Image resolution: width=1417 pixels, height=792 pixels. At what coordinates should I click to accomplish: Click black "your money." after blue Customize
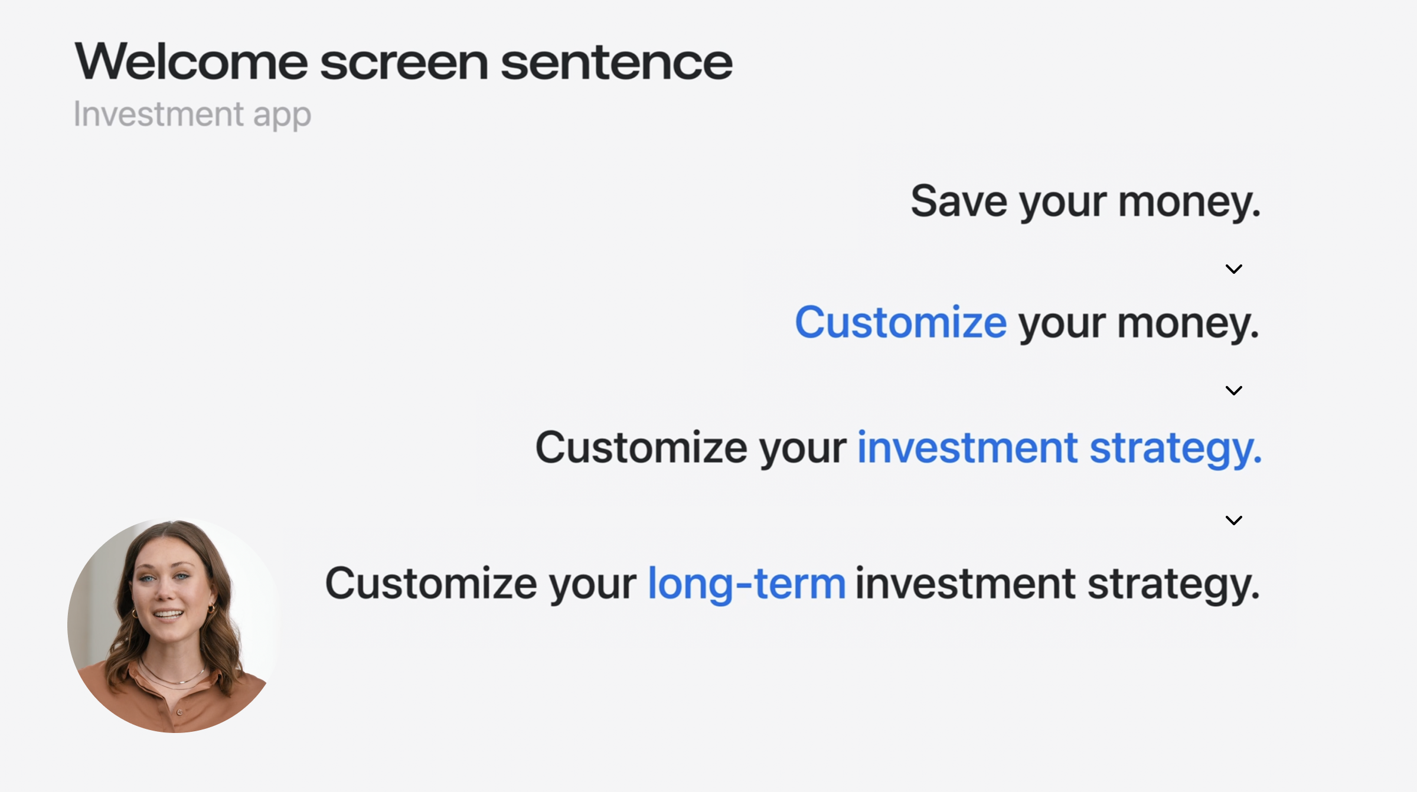click(1138, 324)
